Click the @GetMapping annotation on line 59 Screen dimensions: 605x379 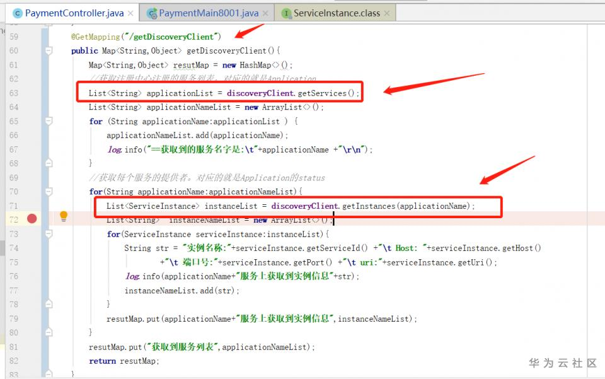(96, 37)
